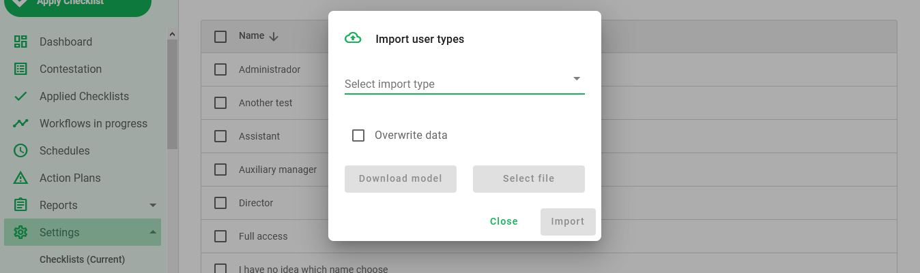Go to Contestation in the sidebar
Screen dimensions: 920x273
pyautogui.click(x=70, y=69)
